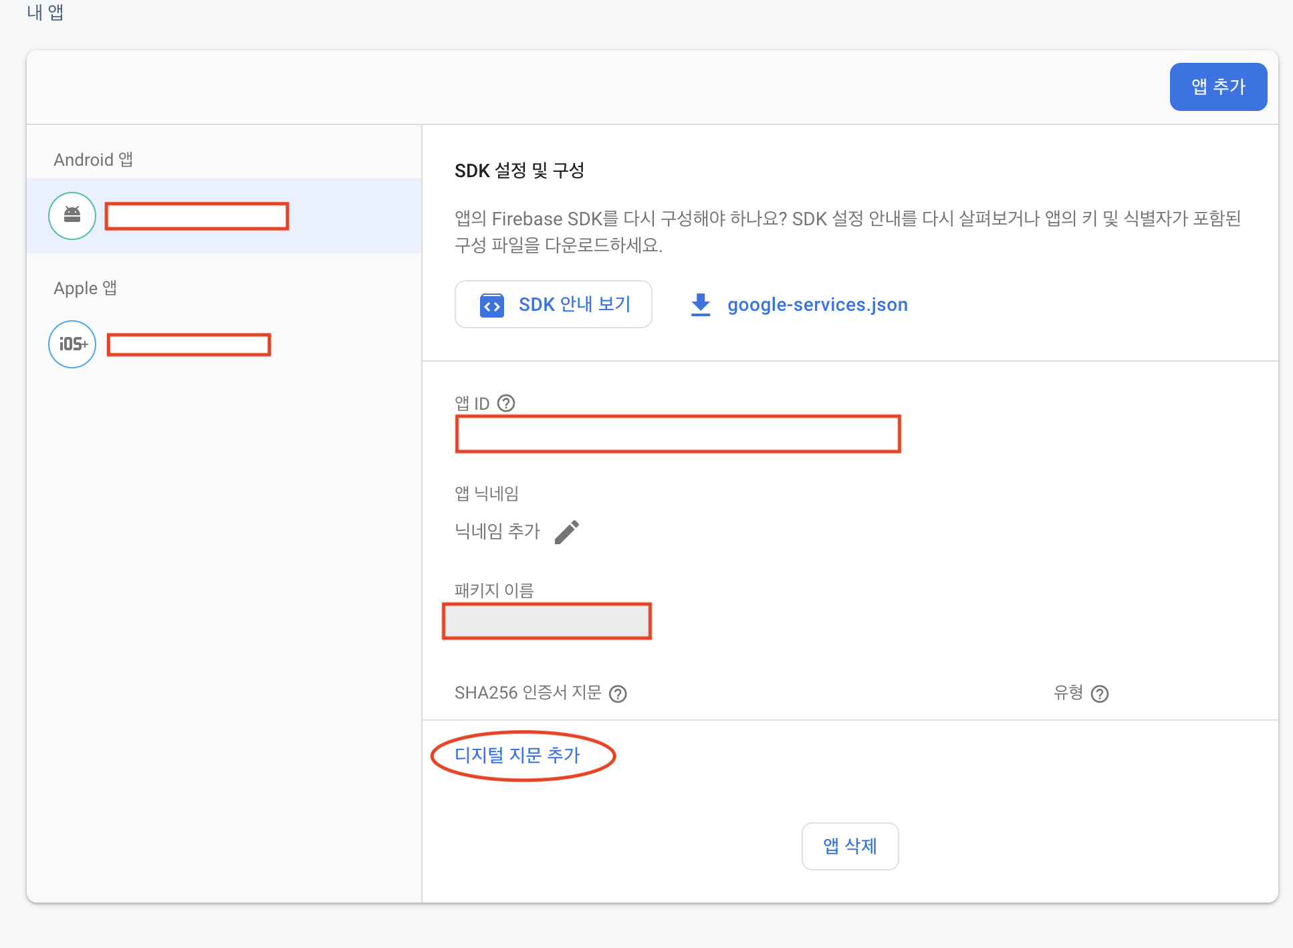This screenshot has height=948, width=1293.
Task: Click the Apple 앱 section header
Action: coord(86,288)
